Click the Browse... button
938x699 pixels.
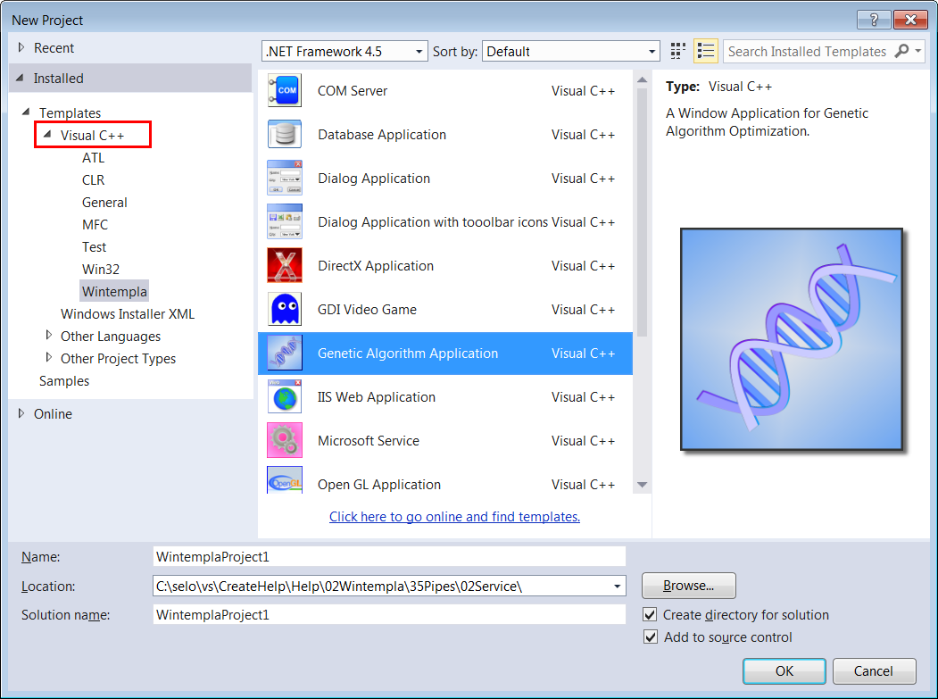coord(688,586)
